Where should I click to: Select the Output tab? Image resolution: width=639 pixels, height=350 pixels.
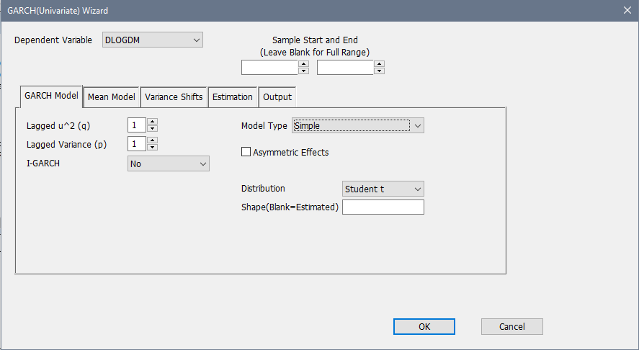(x=277, y=97)
